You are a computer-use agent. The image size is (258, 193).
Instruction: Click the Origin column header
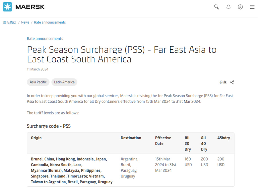click(36, 138)
